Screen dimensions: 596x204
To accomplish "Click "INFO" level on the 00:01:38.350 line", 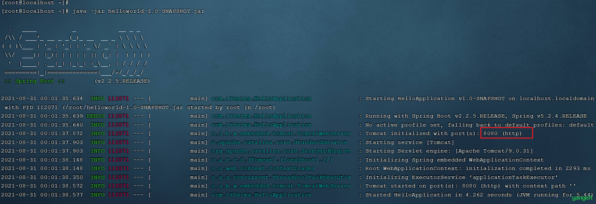I will (x=98, y=177).
